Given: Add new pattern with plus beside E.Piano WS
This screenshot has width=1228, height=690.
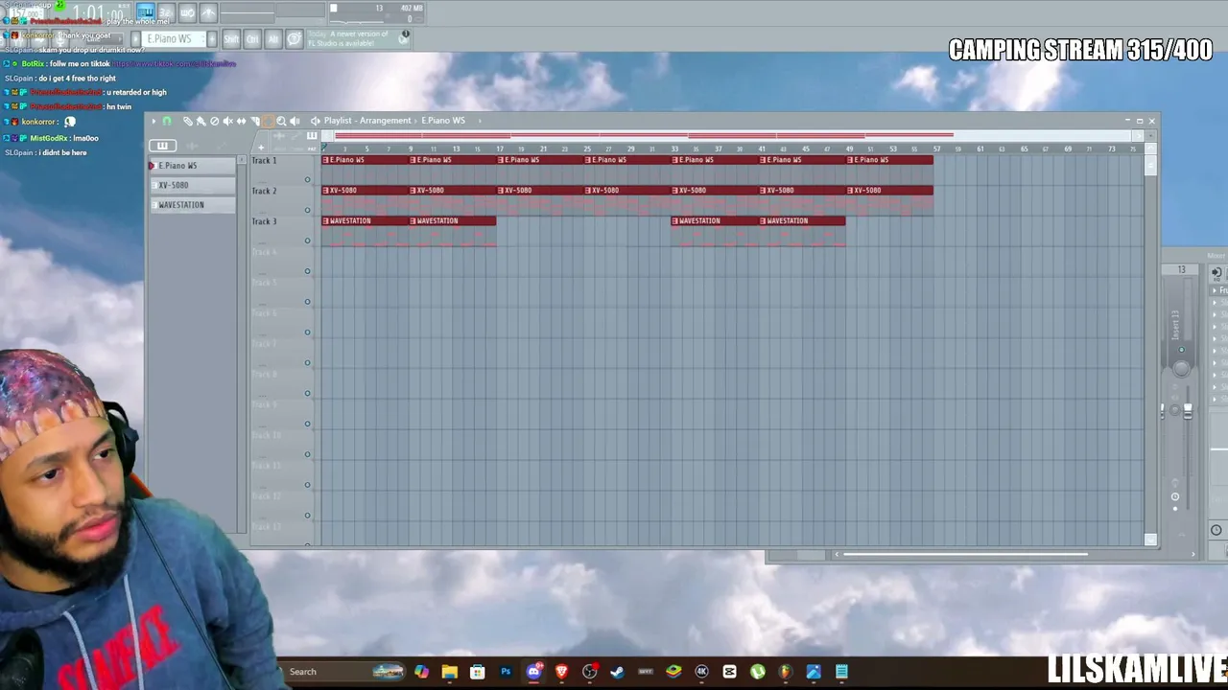Looking at the screenshot, I should [212, 39].
